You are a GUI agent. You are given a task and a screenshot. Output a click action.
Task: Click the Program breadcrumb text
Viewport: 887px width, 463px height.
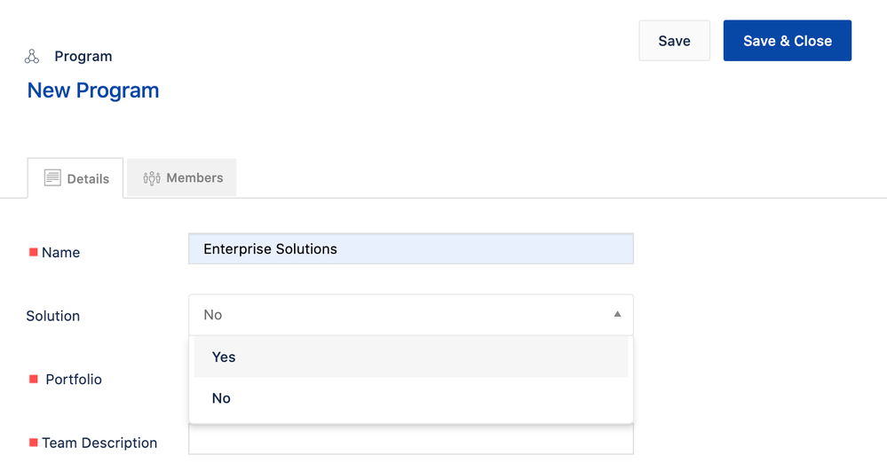point(83,57)
